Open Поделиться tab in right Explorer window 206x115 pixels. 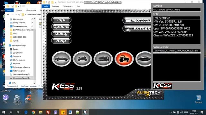68,6
